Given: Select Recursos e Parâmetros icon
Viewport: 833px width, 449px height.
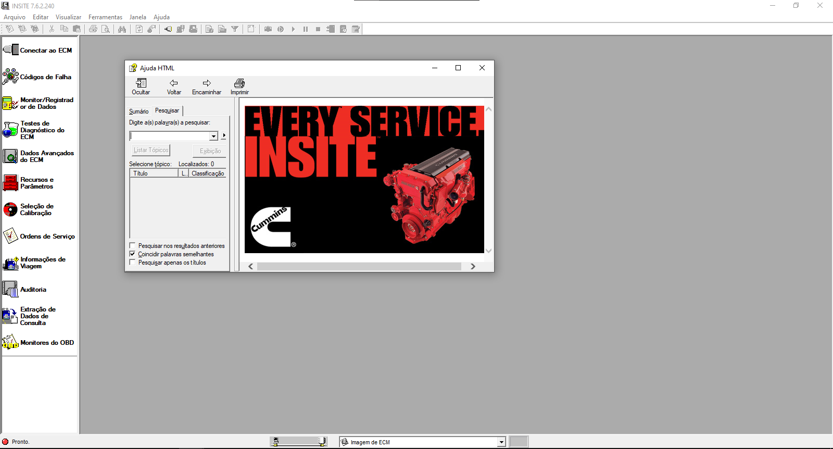Looking at the screenshot, I should click(x=10, y=183).
